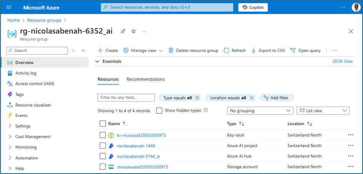The image size is (363, 174).
Task: Click Delete resource group
Action: 193,50
